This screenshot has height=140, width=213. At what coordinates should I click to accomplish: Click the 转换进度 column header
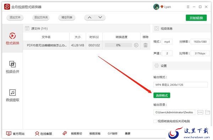(121, 37)
